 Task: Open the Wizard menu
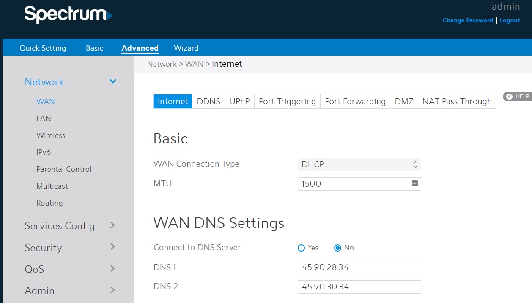(x=186, y=48)
